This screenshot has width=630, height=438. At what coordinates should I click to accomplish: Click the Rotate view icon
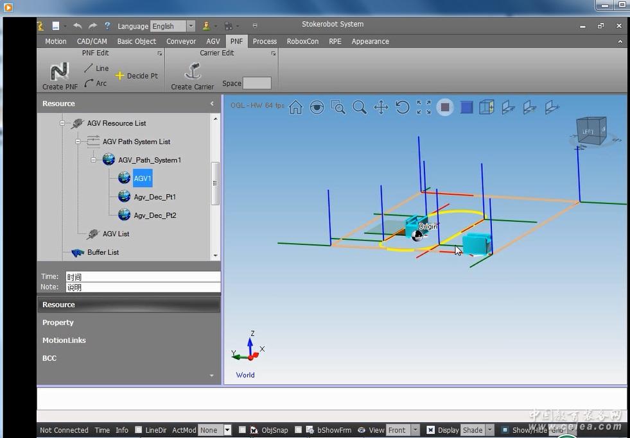(402, 108)
